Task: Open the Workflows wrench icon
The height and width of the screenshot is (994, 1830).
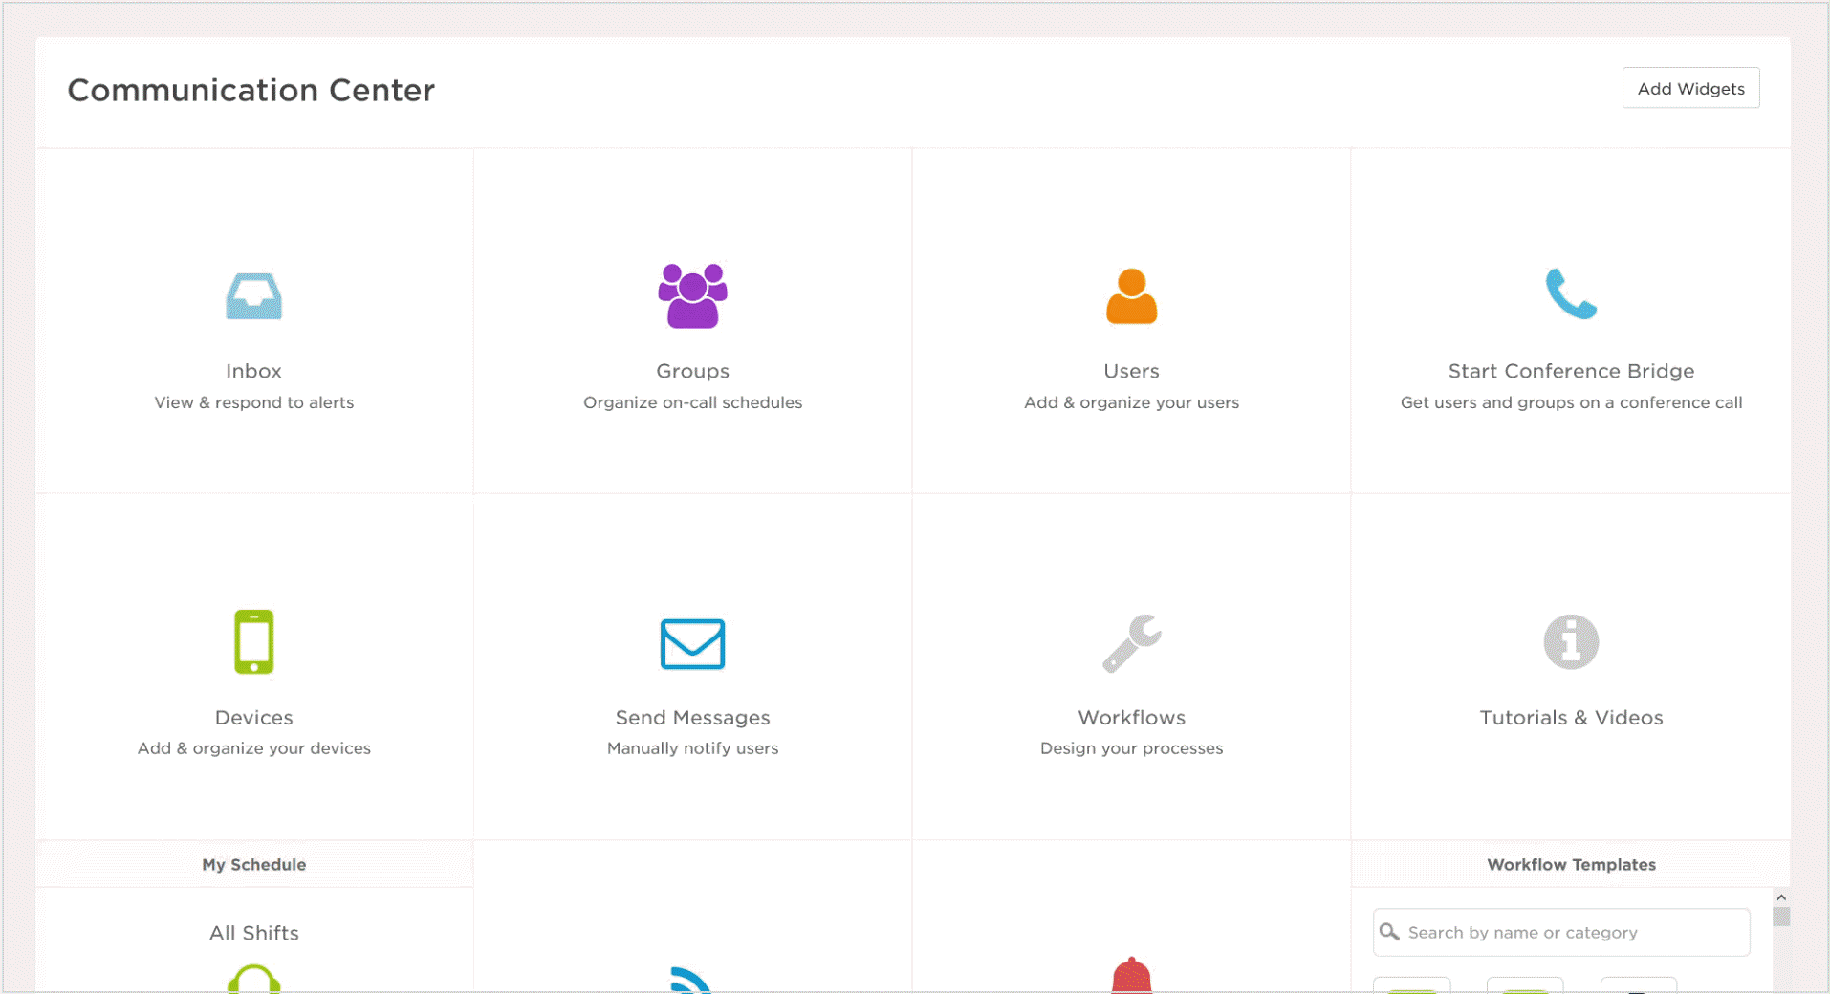Action: [x=1131, y=643]
